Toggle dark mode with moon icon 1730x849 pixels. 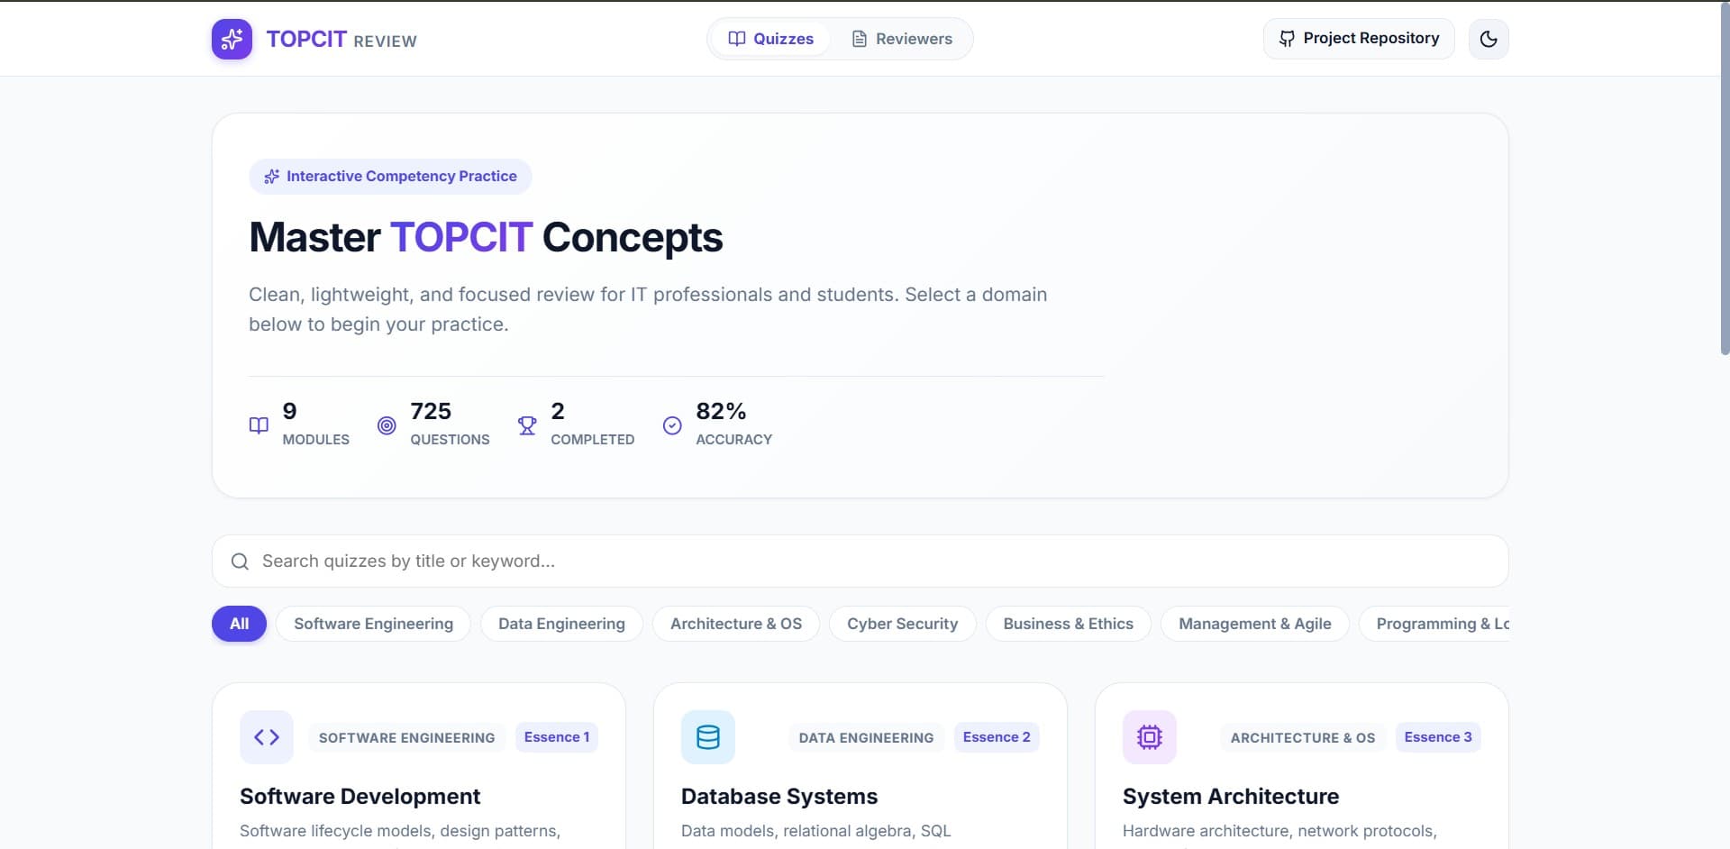(x=1489, y=39)
